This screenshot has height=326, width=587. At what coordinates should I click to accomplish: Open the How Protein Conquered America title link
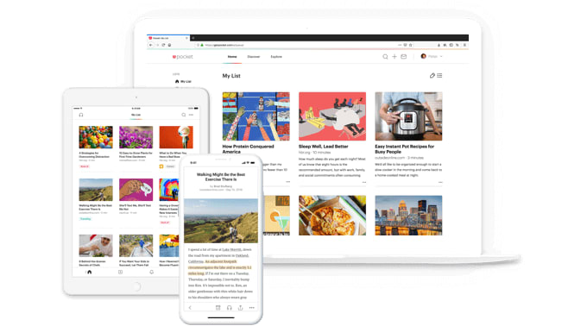coord(248,149)
